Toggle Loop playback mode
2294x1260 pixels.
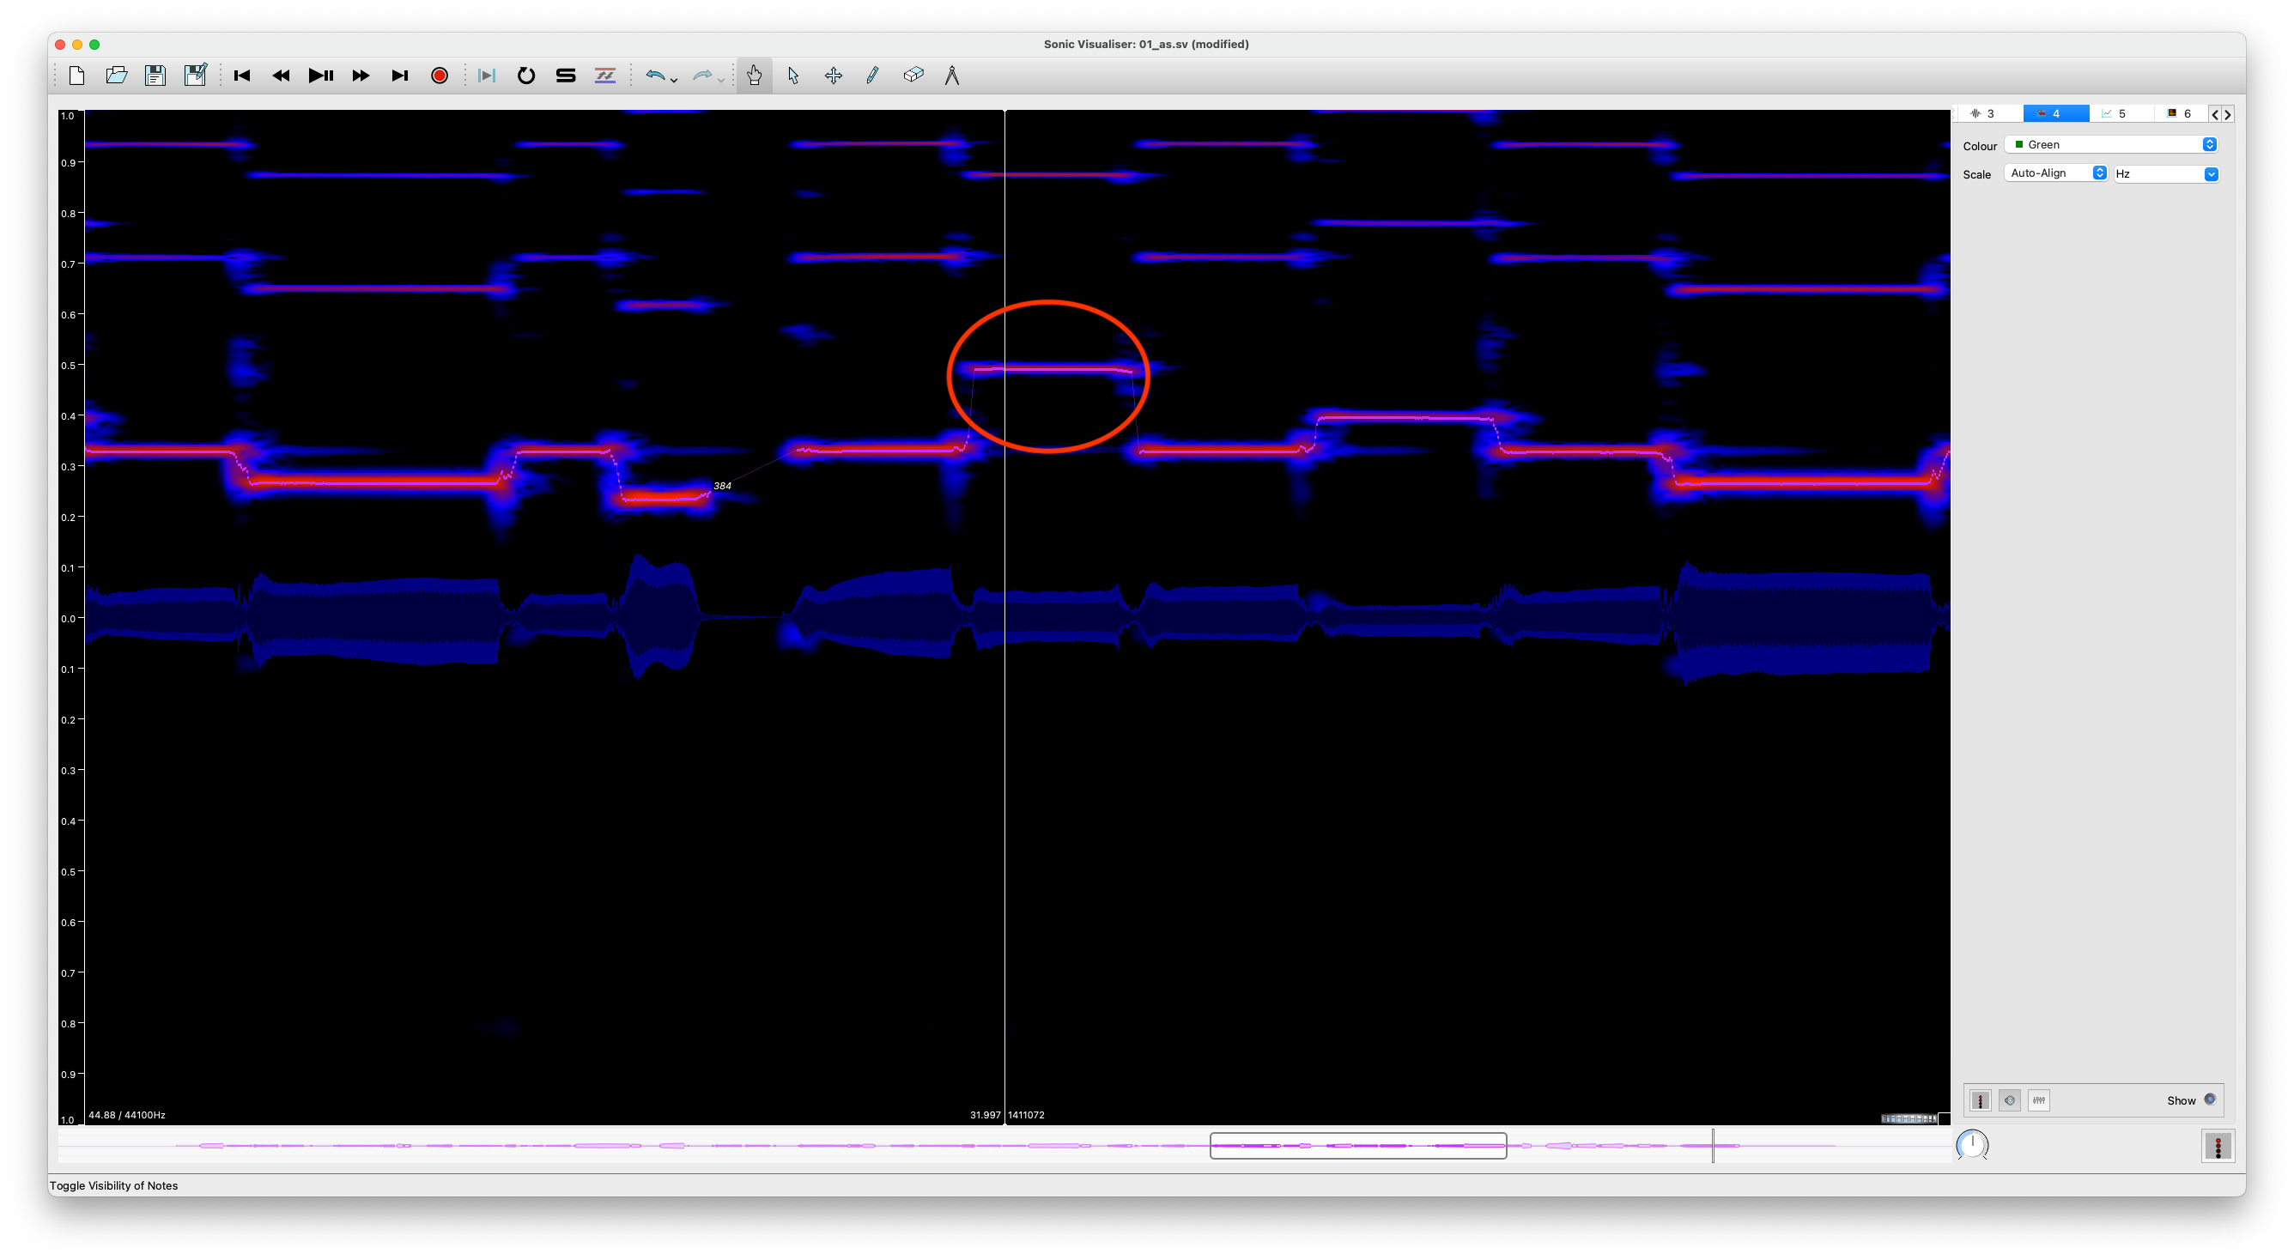pos(525,76)
